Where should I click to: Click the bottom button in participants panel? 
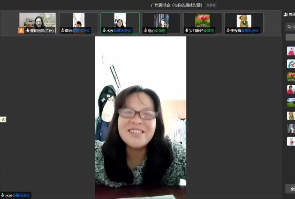(291, 189)
